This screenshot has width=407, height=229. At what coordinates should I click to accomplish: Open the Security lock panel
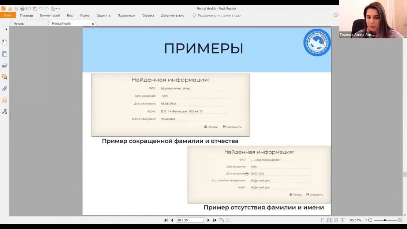coord(5,100)
